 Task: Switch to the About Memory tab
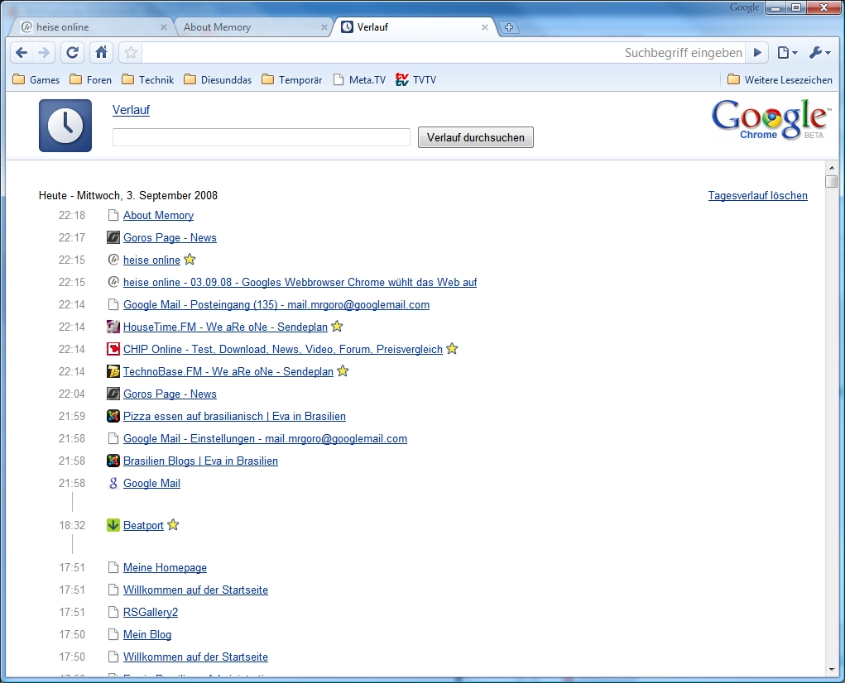(x=251, y=27)
